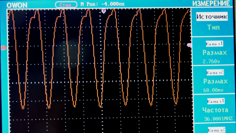This screenshot has height=133, width=236.
Task: Open the ИЗМЕРЕНИЕ menu title
Action: point(211,3)
